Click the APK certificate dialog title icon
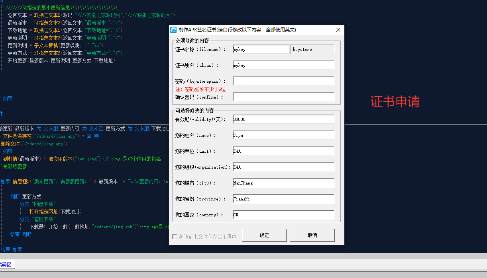This screenshot has height=278, width=487. 173,30
